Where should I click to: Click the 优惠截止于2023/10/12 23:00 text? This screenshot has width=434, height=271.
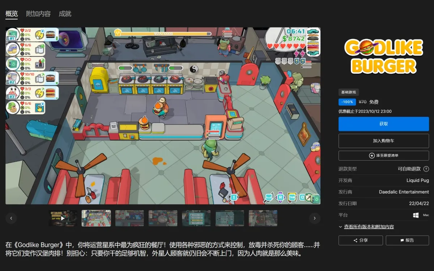coord(365,111)
